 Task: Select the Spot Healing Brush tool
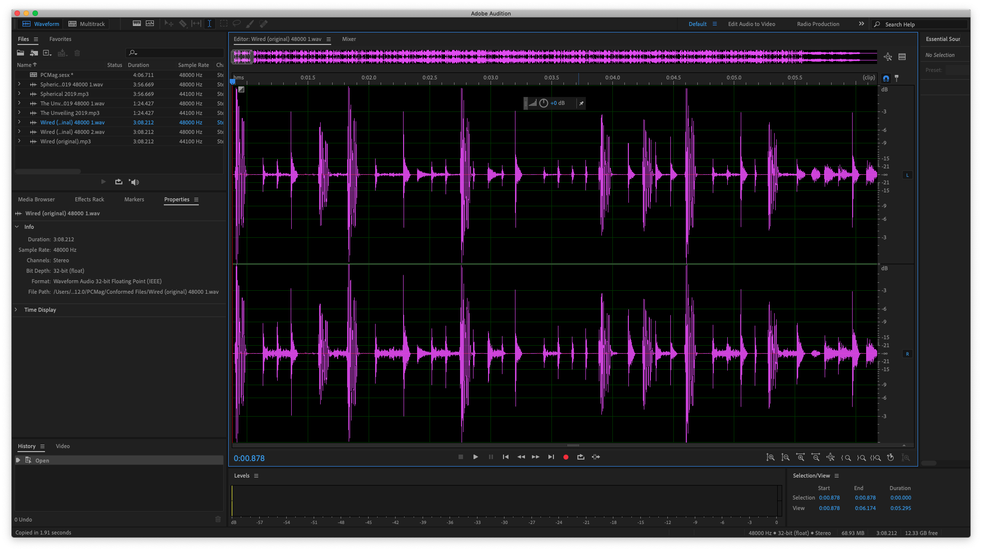pos(263,23)
